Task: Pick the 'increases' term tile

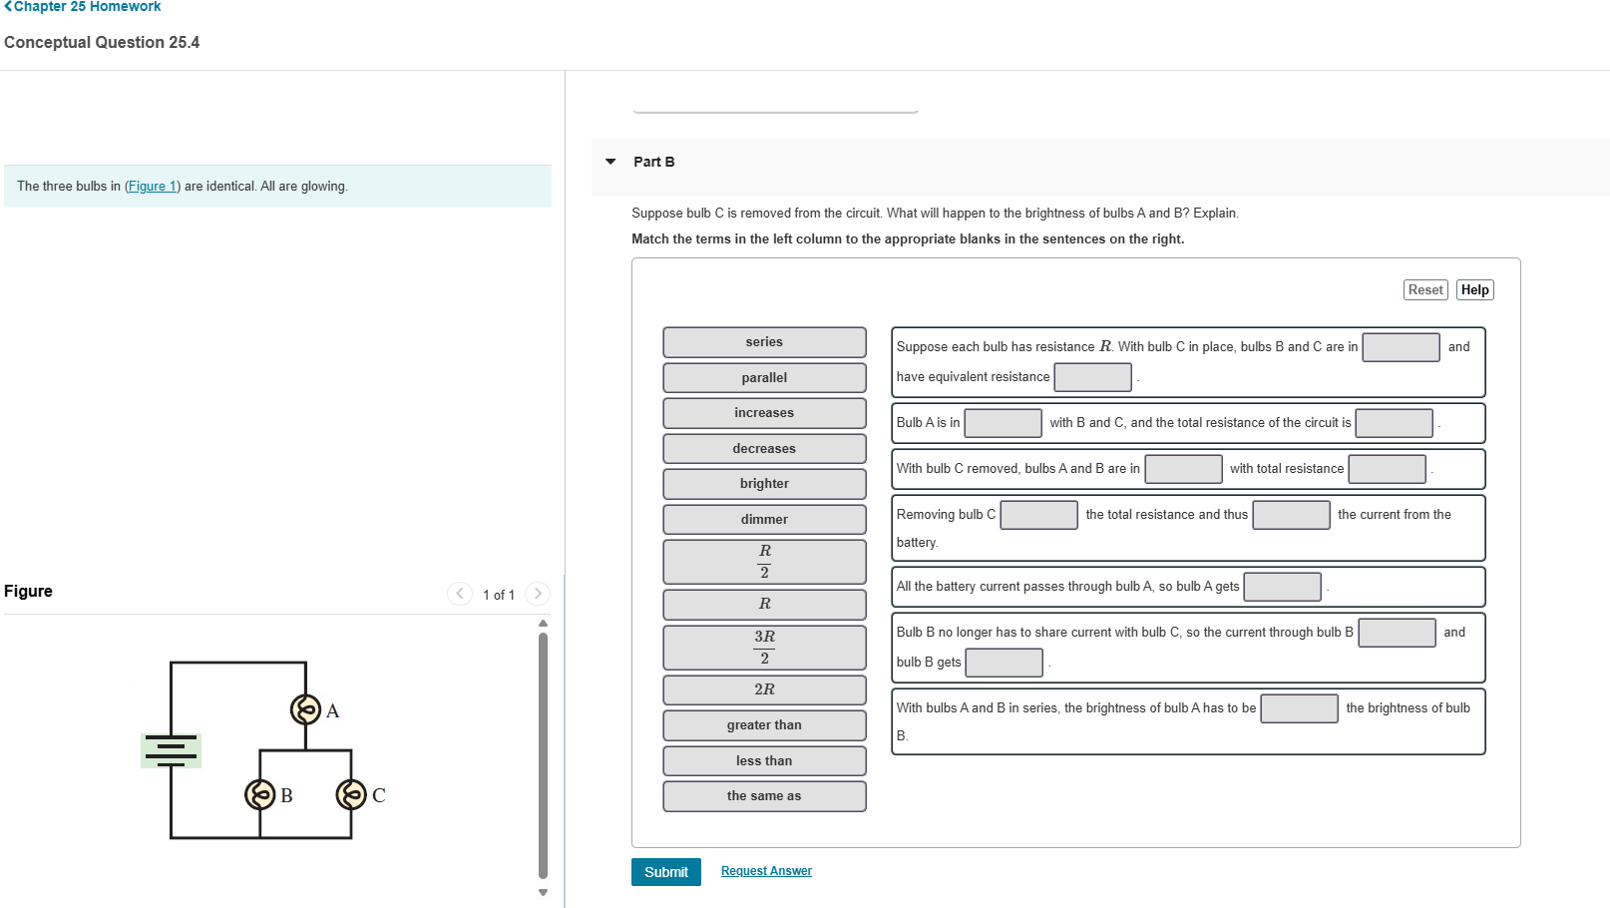Action: [763, 412]
